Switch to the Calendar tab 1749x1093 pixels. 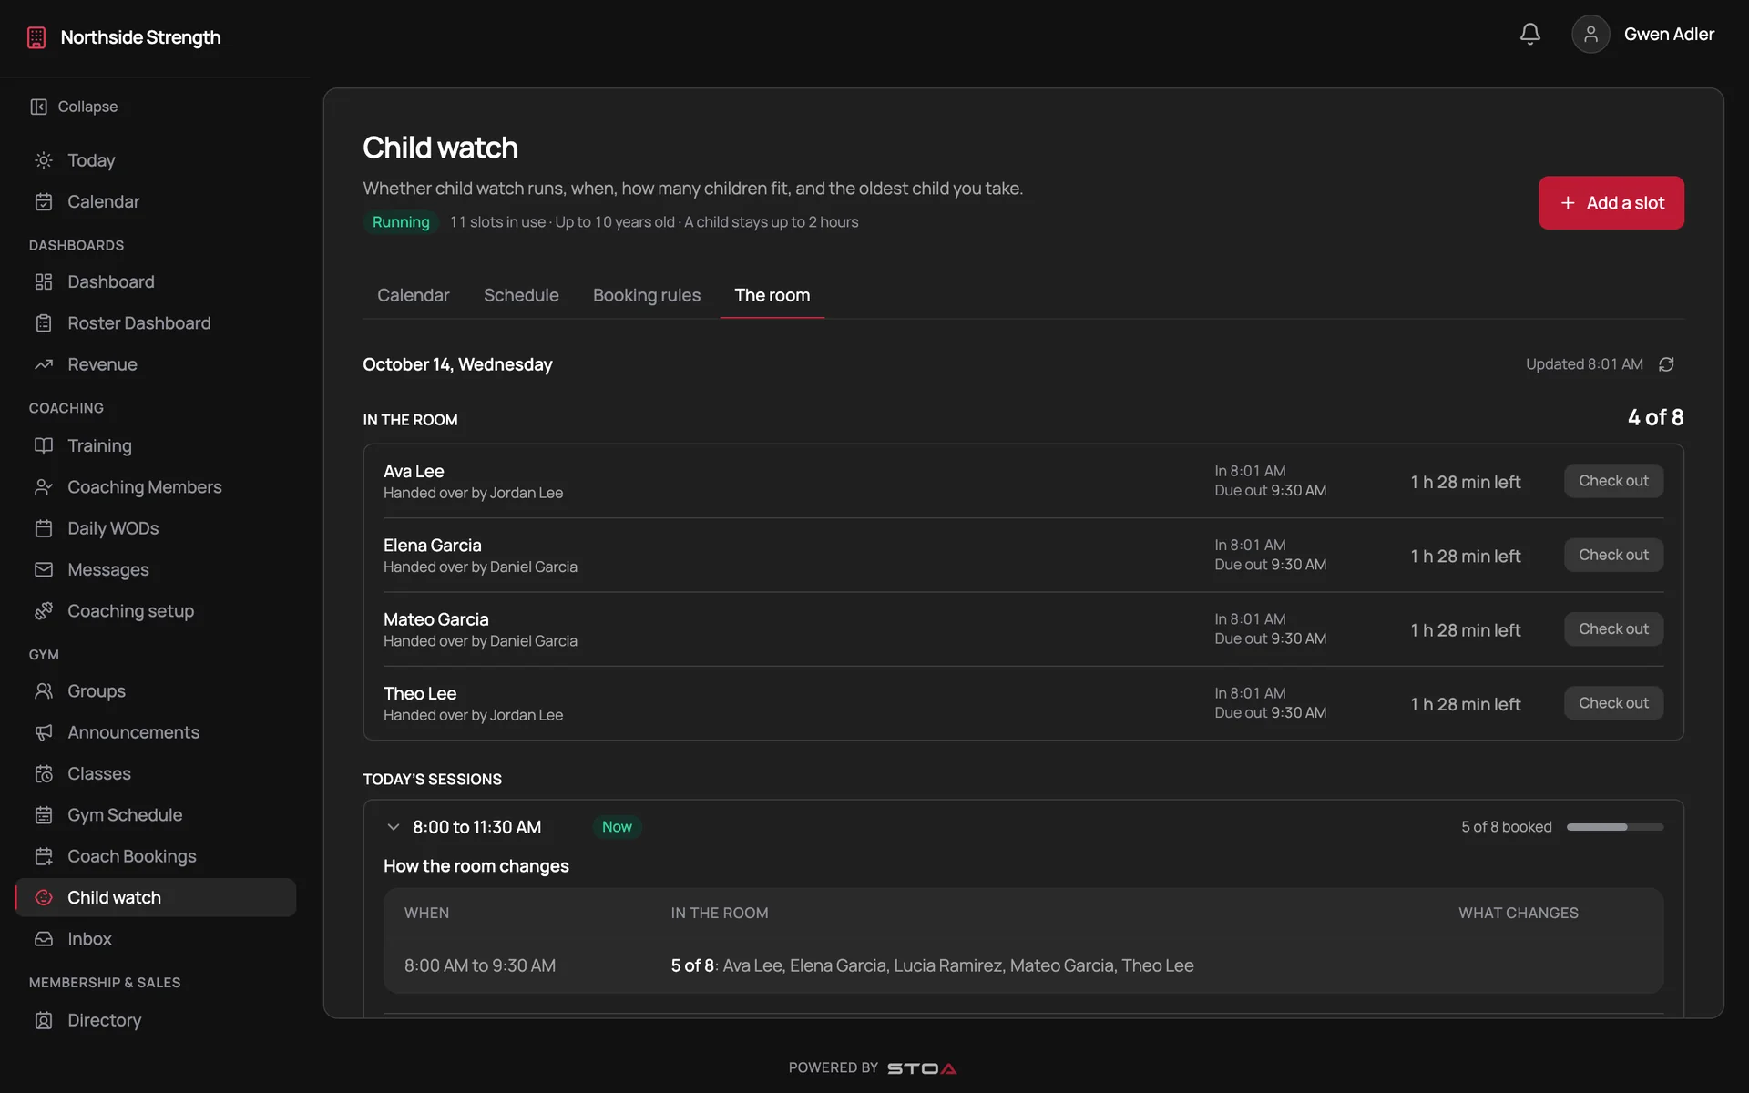[x=413, y=295]
